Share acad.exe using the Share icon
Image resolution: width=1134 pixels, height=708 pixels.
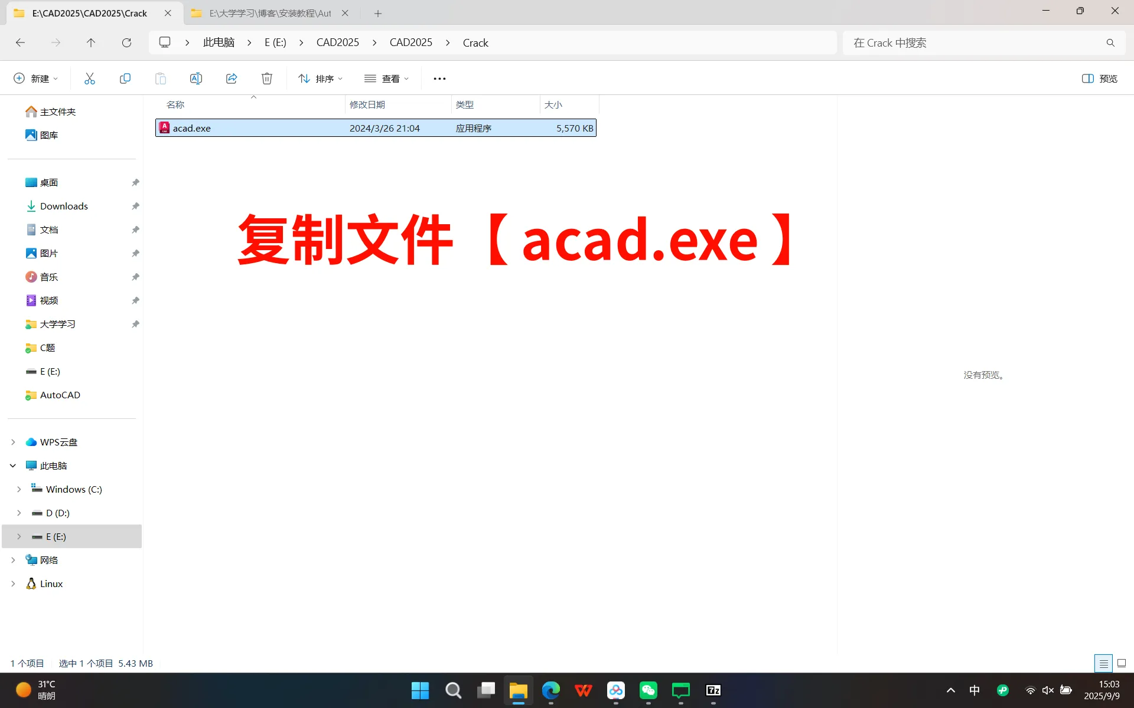pos(232,78)
